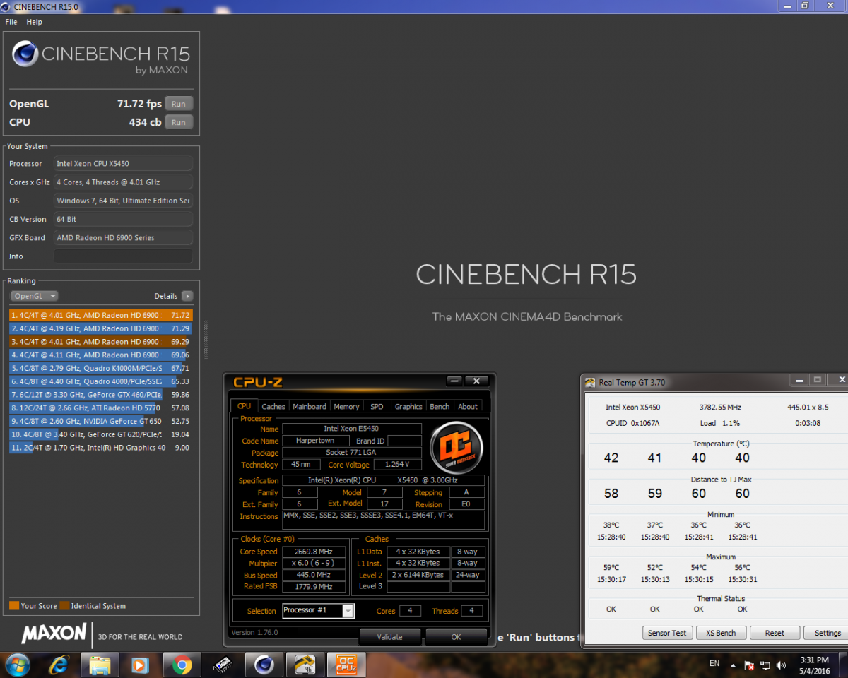The height and width of the screenshot is (678, 848).
Task: Open the Action Center flag icon
Action: pyautogui.click(x=749, y=665)
